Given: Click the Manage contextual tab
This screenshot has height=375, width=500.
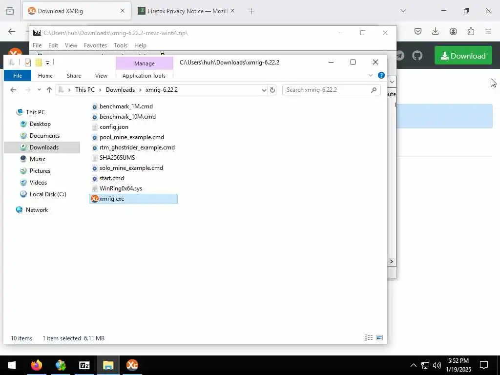Looking at the screenshot, I should 145,63.
